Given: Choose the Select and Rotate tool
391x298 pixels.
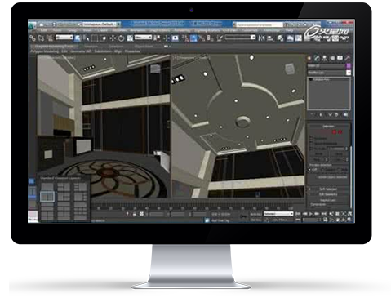Looking at the screenshot, I should pos(121,38).
